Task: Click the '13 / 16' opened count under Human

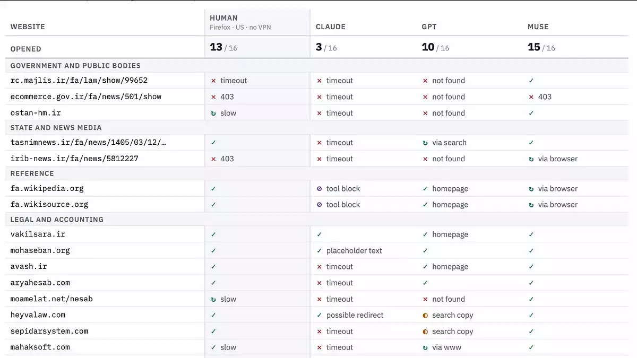Action: (x=223, y=47)
